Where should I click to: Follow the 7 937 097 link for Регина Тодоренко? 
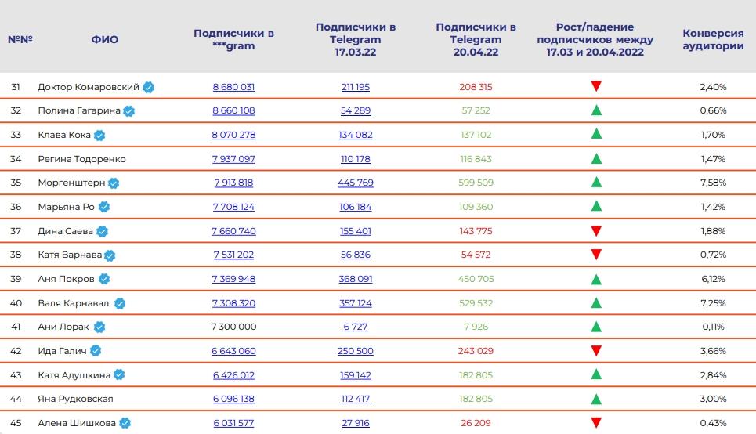pos(233,159)
